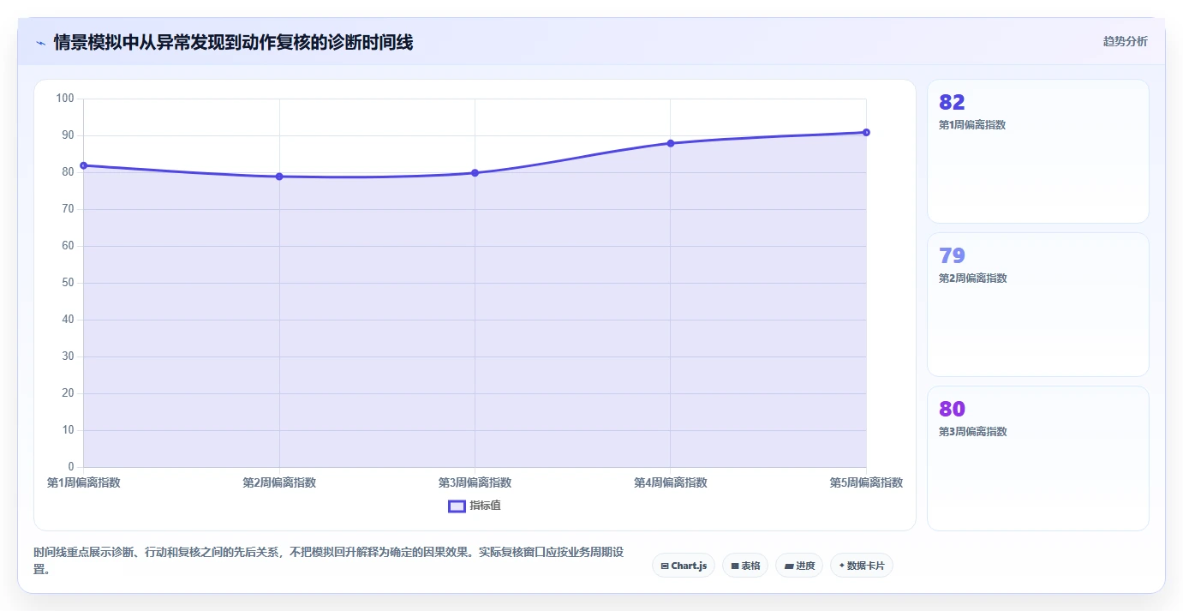Click the x-axis label 第5周偏离指数
The width and height of the screenshot is (1183, 611).
point(866,482)
